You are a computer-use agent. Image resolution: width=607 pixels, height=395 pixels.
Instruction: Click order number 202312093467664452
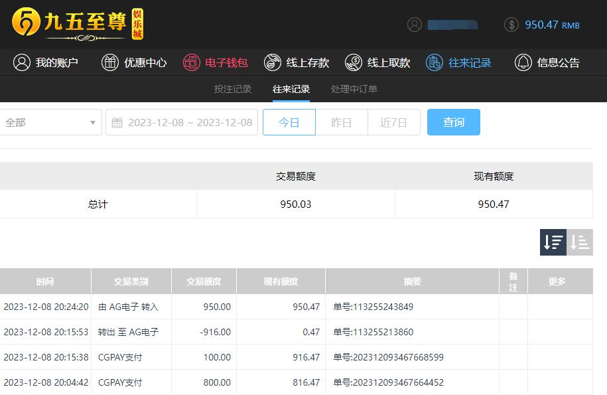coord(388,382)
